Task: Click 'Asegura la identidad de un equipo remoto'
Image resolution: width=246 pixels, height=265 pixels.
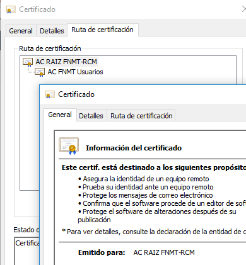Action: (x=146, y=179)
